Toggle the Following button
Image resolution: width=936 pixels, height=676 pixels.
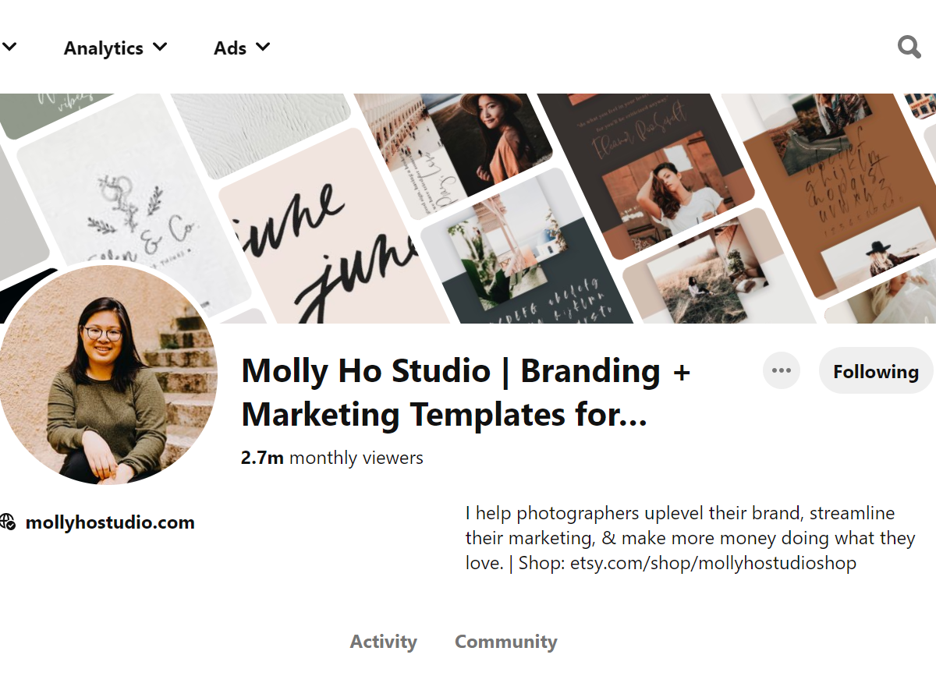point(876,371)
